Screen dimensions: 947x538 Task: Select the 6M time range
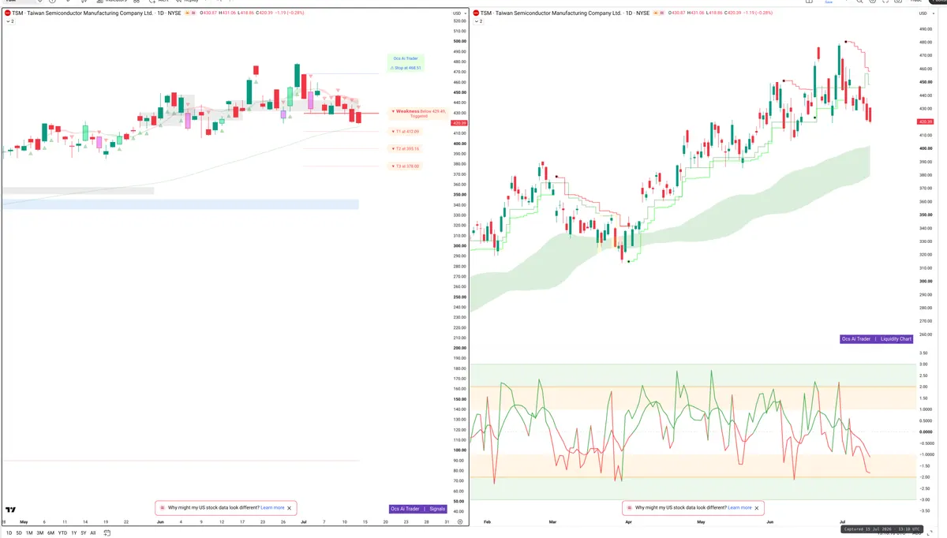pyautogui.click(x=51, y=533)
